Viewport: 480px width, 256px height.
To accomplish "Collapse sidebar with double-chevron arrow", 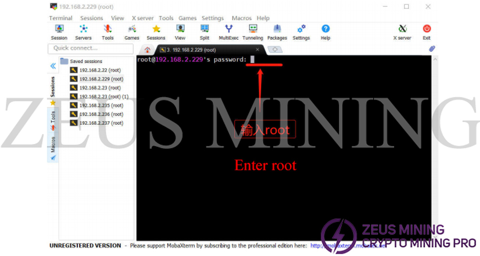I will 53,66.
